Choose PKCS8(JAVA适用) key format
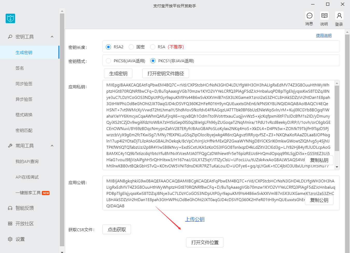The width and height of the screenshot is (350, 253). point(108,61)
